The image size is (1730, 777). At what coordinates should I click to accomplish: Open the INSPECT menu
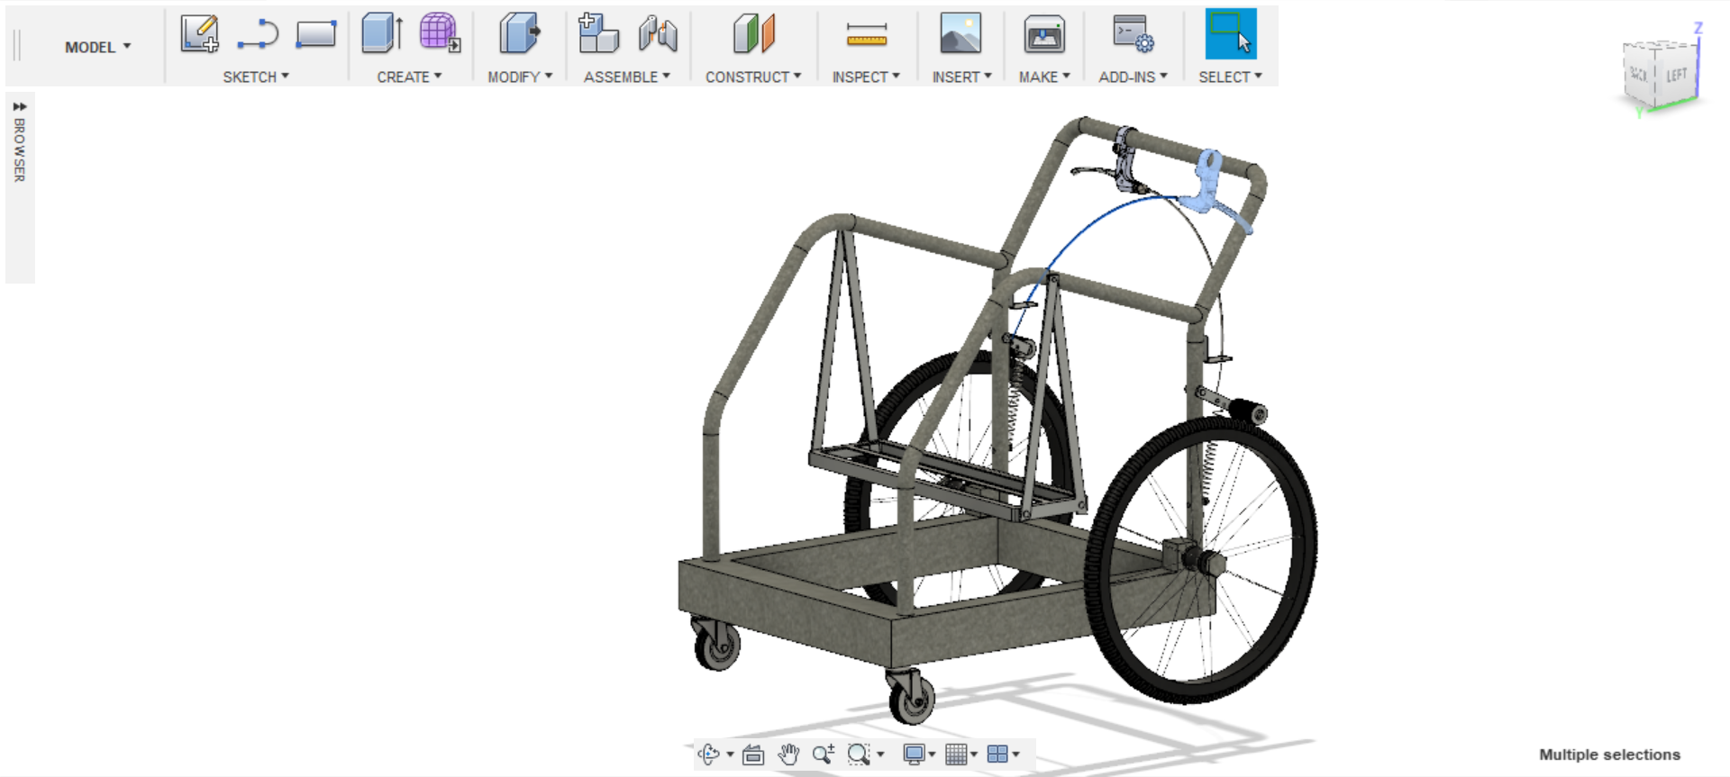[866, 77]
